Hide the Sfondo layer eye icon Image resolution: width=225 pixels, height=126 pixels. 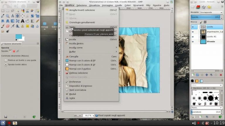click(x=193, y=42)
